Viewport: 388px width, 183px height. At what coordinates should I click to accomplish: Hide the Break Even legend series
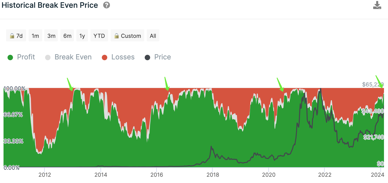[68, 57]
